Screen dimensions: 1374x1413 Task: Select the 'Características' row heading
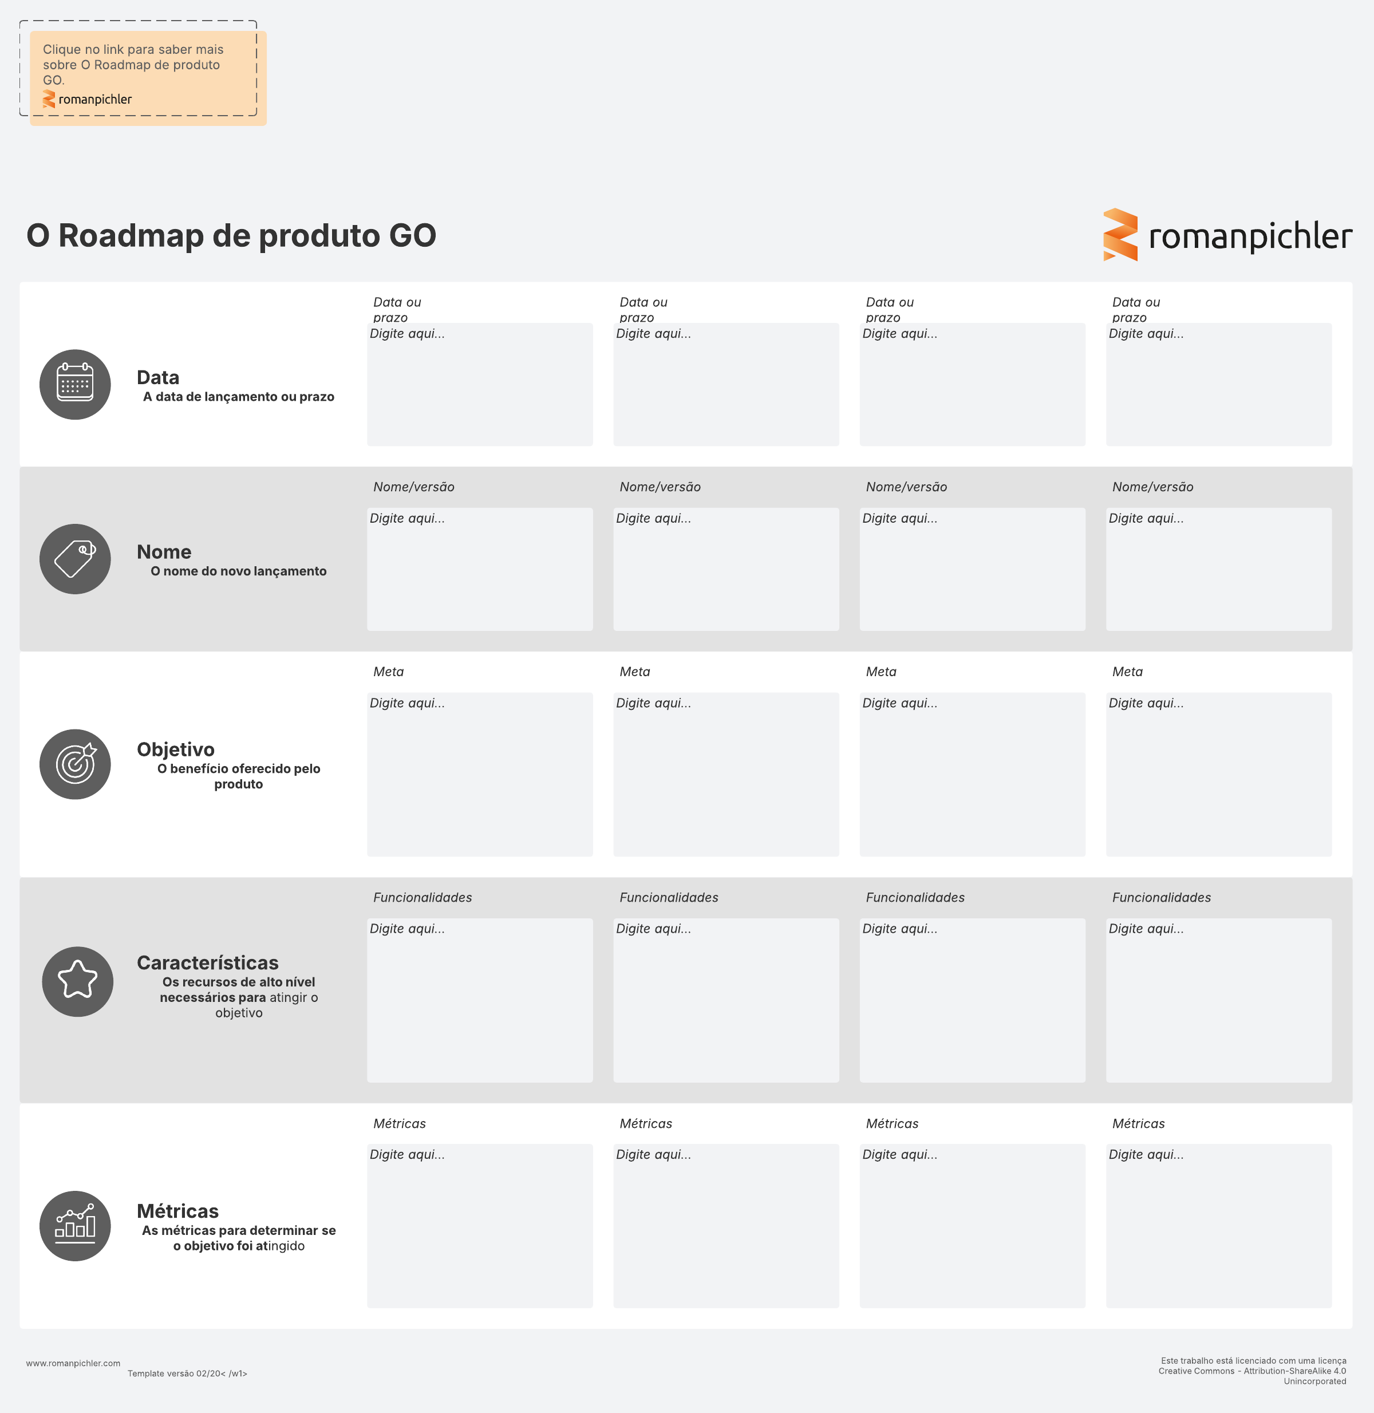[x=208, y=962]
